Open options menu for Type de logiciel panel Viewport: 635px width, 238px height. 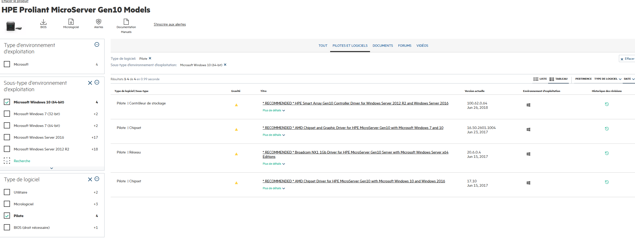[97, 179]
